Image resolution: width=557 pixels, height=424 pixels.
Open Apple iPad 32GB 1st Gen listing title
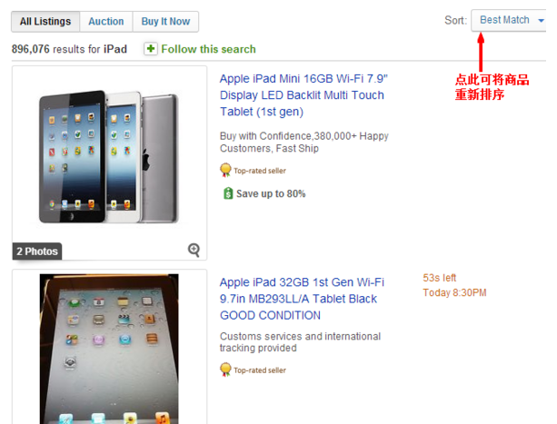(x=302, y=299)
